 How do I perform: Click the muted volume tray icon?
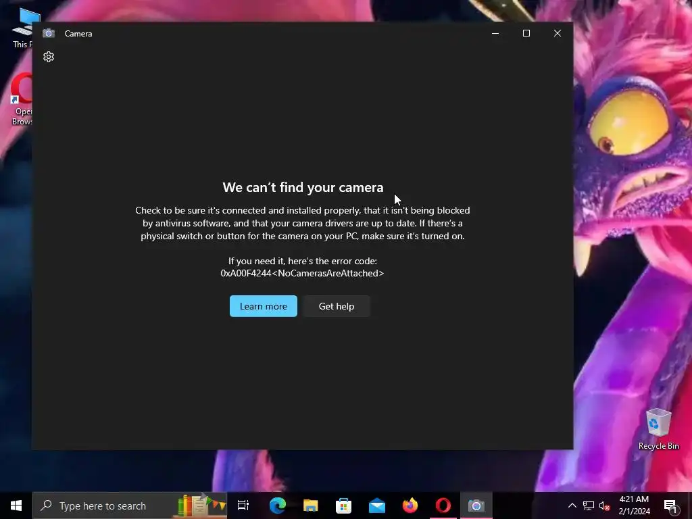click(604, 505)
